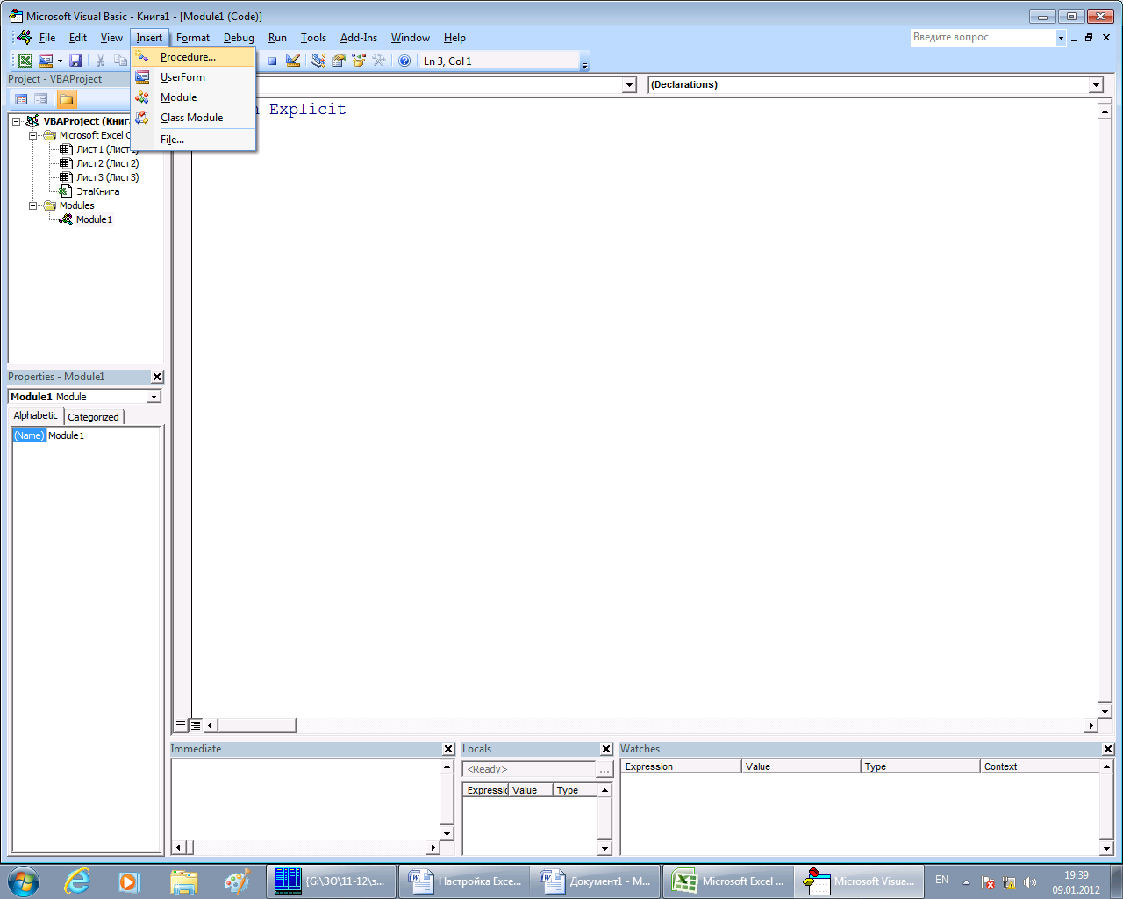
Task: Switch to the Categorized properties tab
Action: point(93,417)
